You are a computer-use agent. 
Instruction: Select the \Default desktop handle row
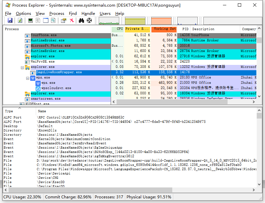tap(130, 126)
